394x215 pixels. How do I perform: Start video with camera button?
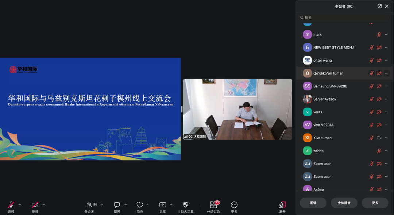[35, 205]
